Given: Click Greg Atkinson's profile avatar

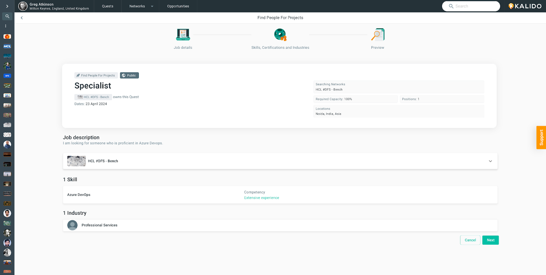Looking at the screenshot, I should (23, 6).
